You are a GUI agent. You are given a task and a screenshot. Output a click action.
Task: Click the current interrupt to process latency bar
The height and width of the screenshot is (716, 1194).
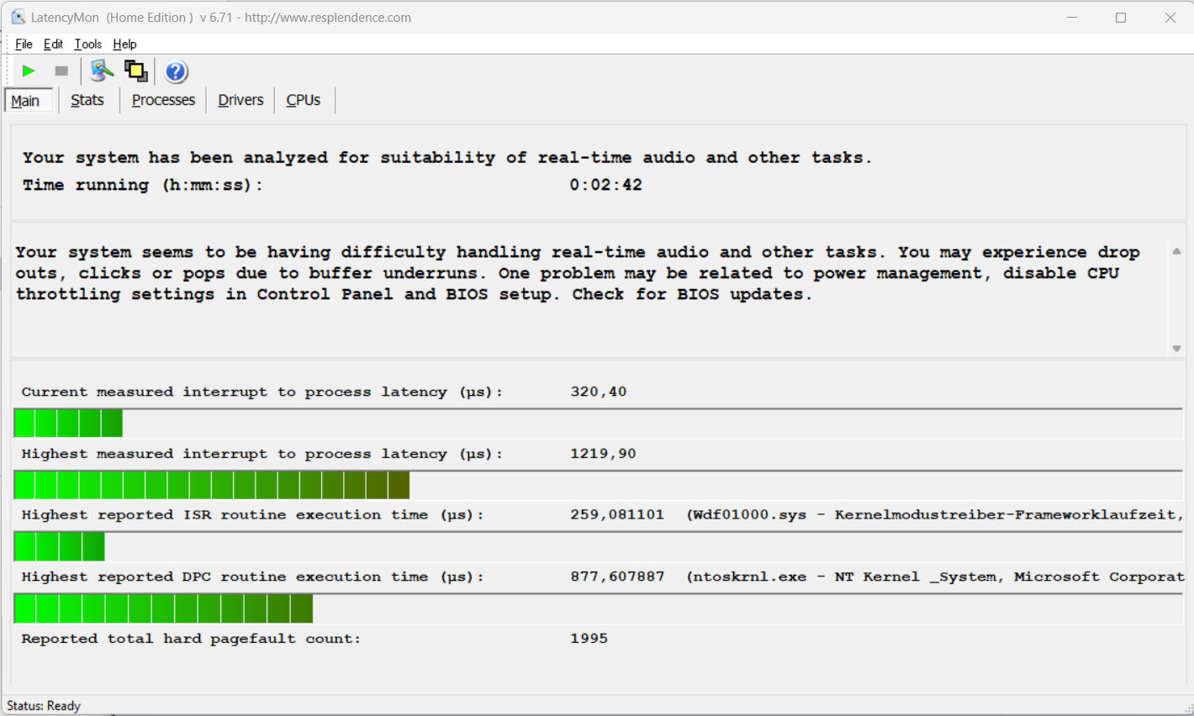click(599, 424)
